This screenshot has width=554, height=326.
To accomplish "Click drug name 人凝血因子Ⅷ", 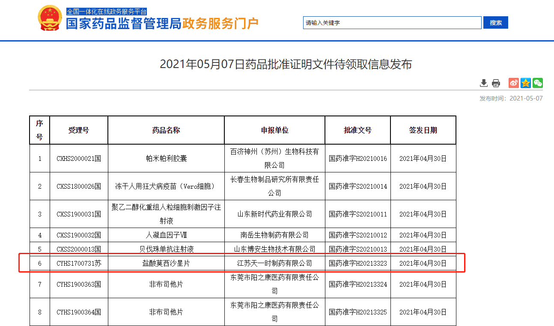I will [166, 235].
